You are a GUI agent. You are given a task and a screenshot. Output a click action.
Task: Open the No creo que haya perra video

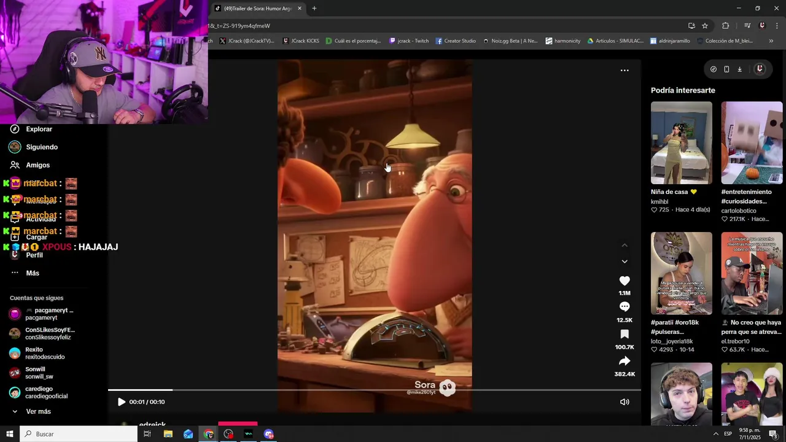752,273
